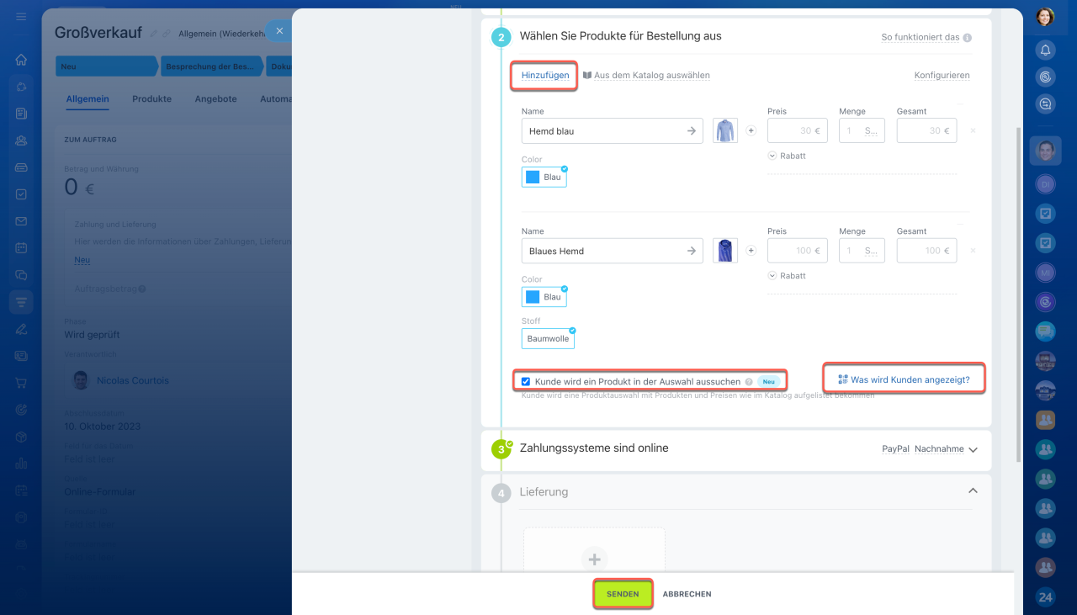The width and height of the screenshot is (1077, 615).
Task: Open the shopping cart icon in sidebar
Action: tap(21, 383)
